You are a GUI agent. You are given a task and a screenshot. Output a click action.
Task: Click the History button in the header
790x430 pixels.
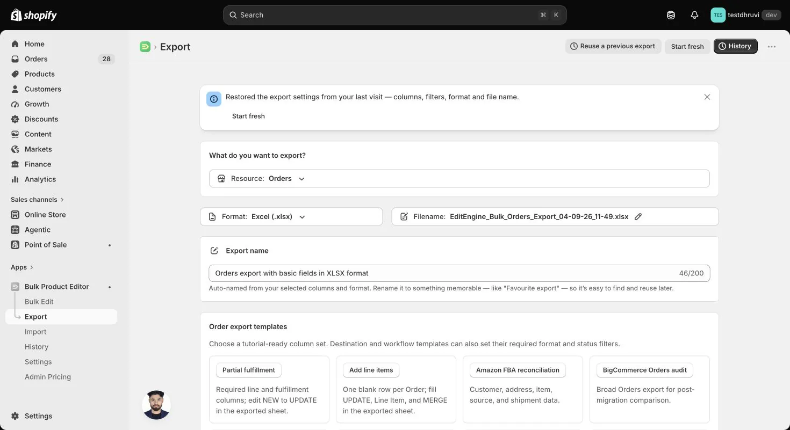point(735,46)
